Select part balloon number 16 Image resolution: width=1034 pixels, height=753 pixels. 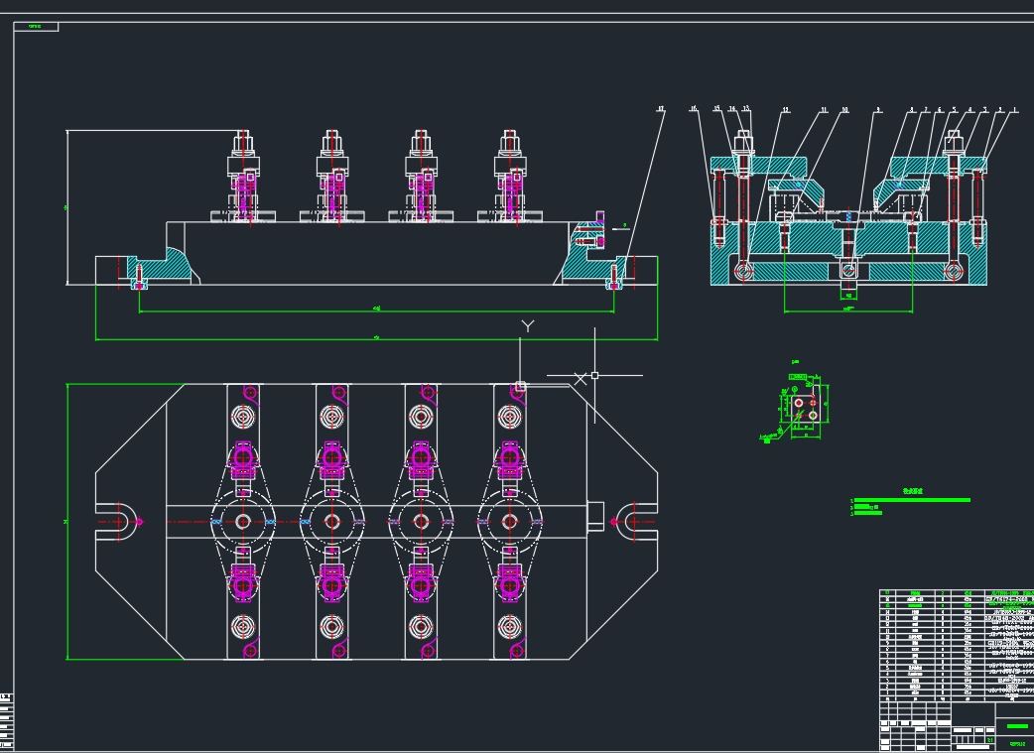point(693,109)
